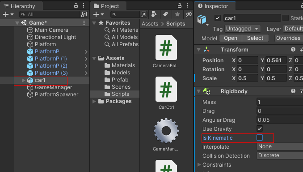
Task: Open Transform help reference icon
Action: (293, 49)
